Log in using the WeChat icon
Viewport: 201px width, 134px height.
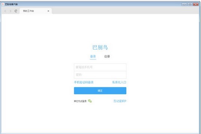[90, 101]
